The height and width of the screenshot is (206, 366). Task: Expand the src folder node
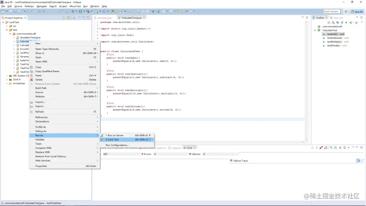point(7,26)
